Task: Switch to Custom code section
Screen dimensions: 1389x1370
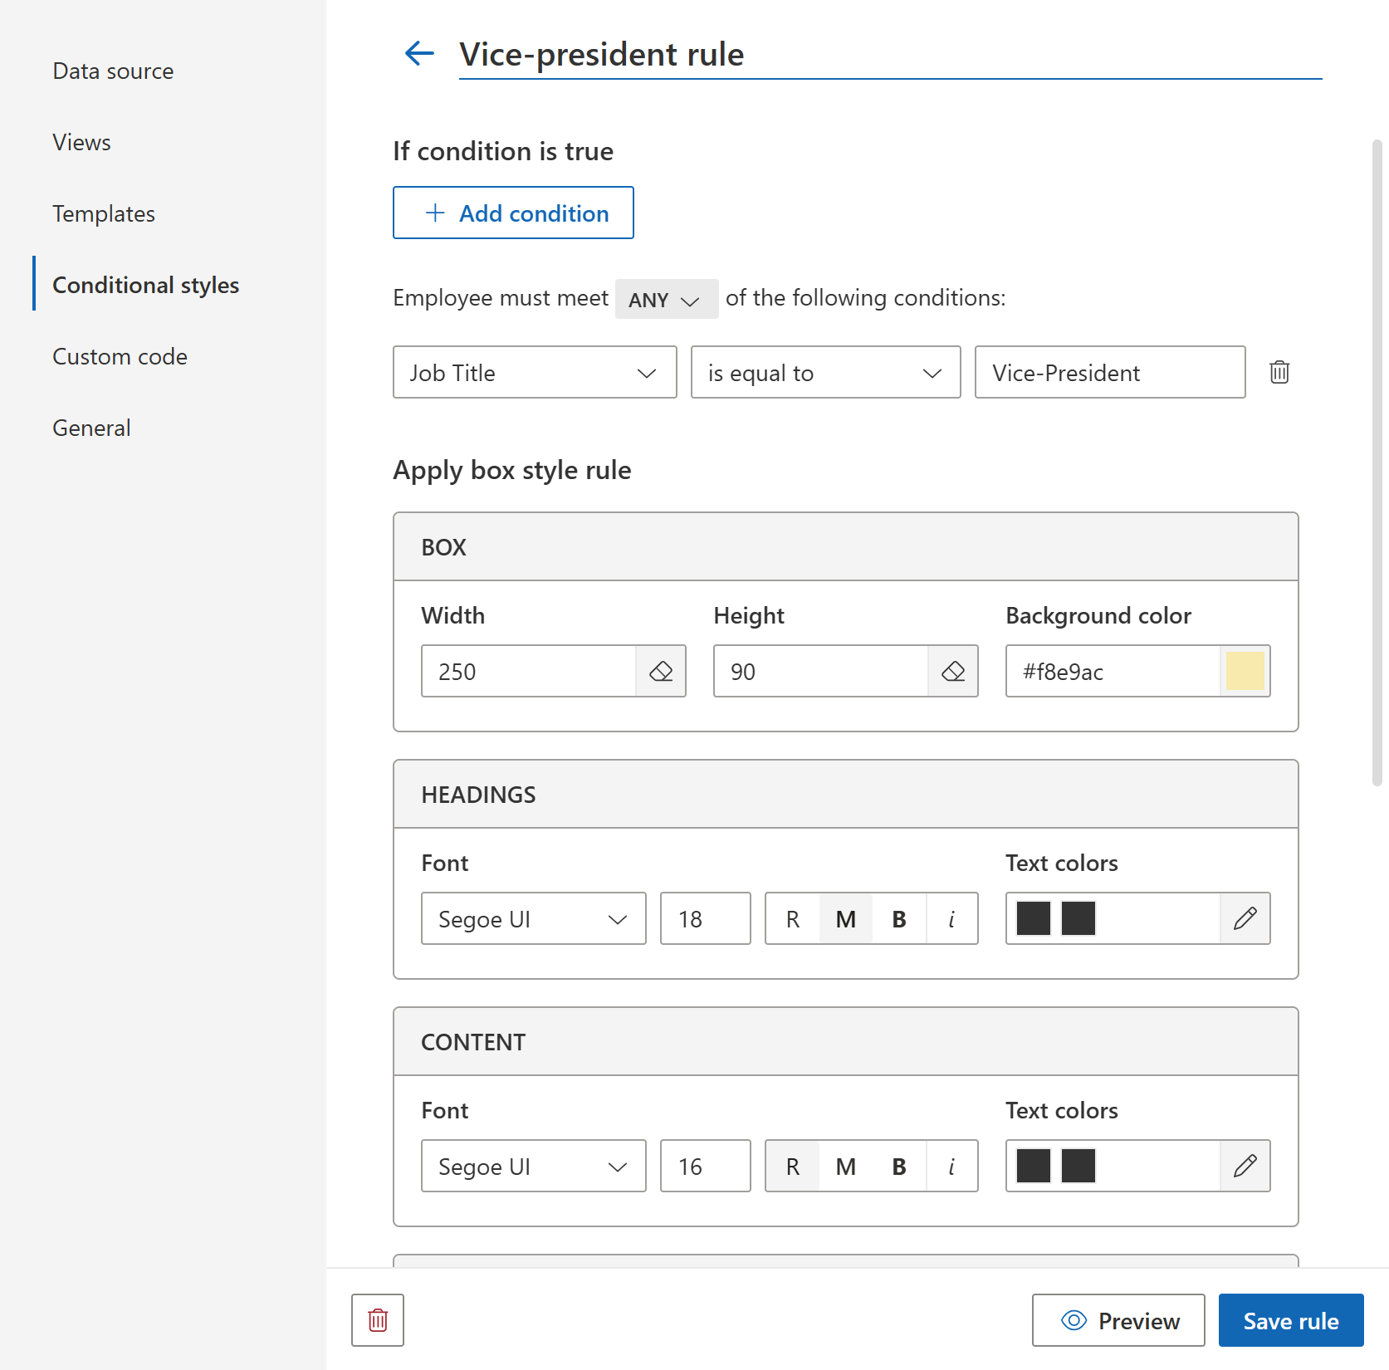Action: pos(120,356)
